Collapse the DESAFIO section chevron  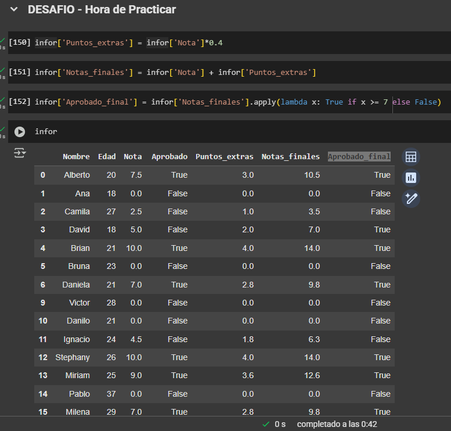(15, 10)
